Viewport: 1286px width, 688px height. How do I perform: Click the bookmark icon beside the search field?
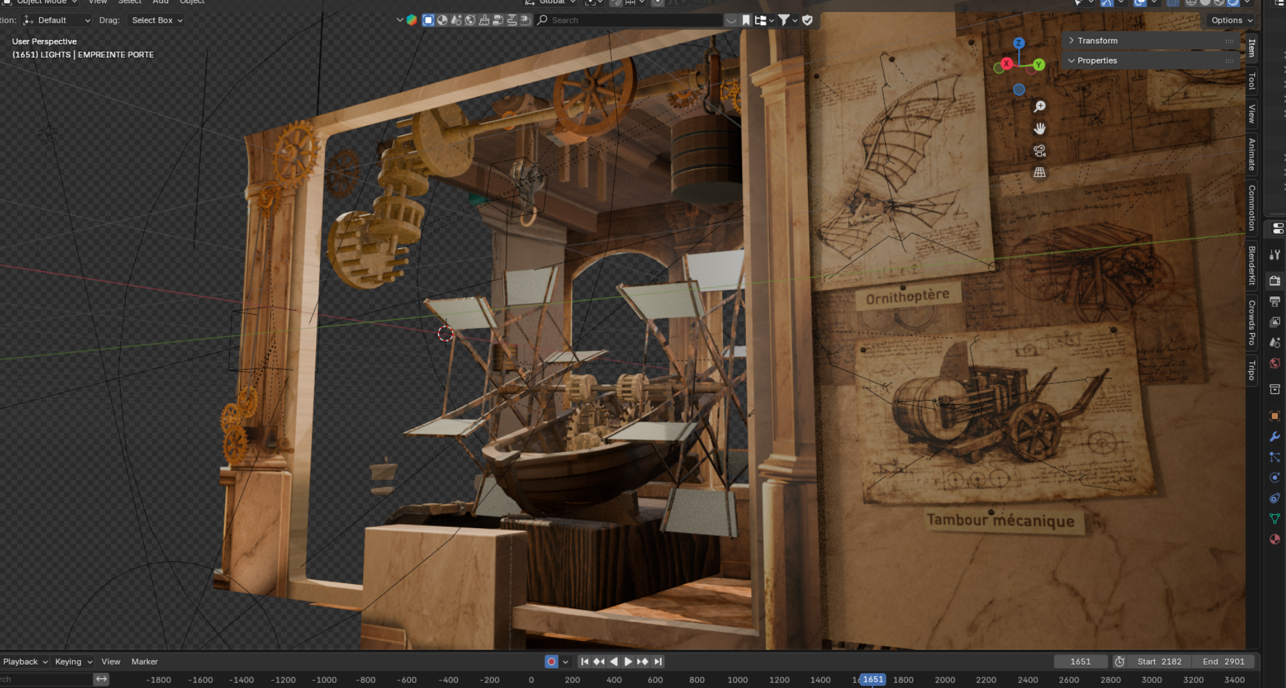(746, 20)
